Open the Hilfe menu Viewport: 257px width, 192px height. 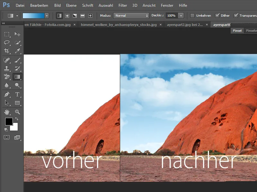pyautogui.click(x=183, y=5)
